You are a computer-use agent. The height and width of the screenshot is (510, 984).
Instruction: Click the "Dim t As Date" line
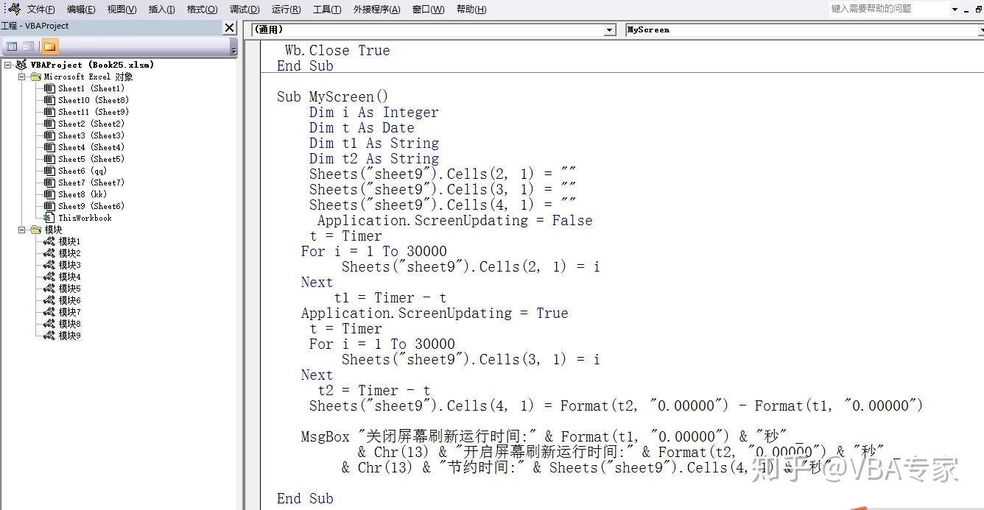coord(362,127)
